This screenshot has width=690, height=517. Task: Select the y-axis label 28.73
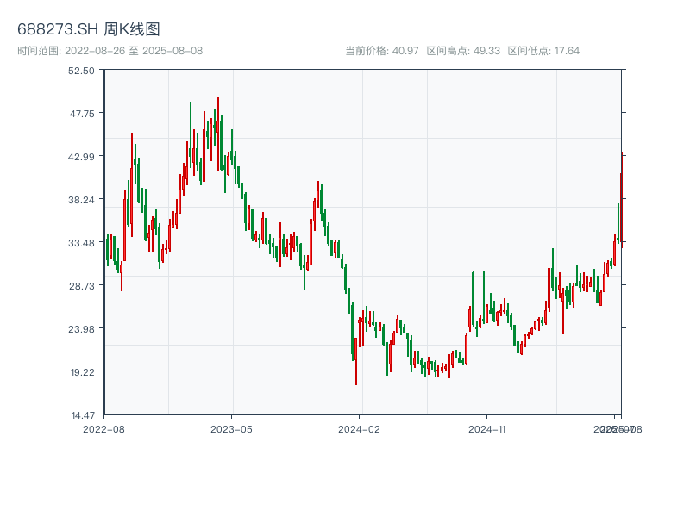(x=82, y=286)
